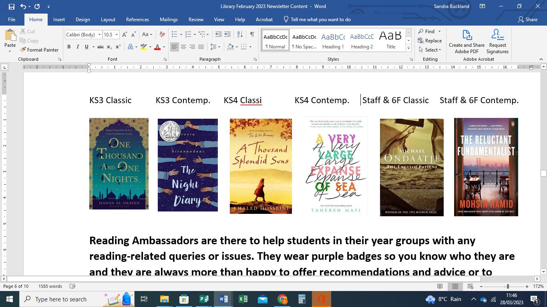Open Publisher from the taskbar
547x307 pixels.
pos(204,299)
